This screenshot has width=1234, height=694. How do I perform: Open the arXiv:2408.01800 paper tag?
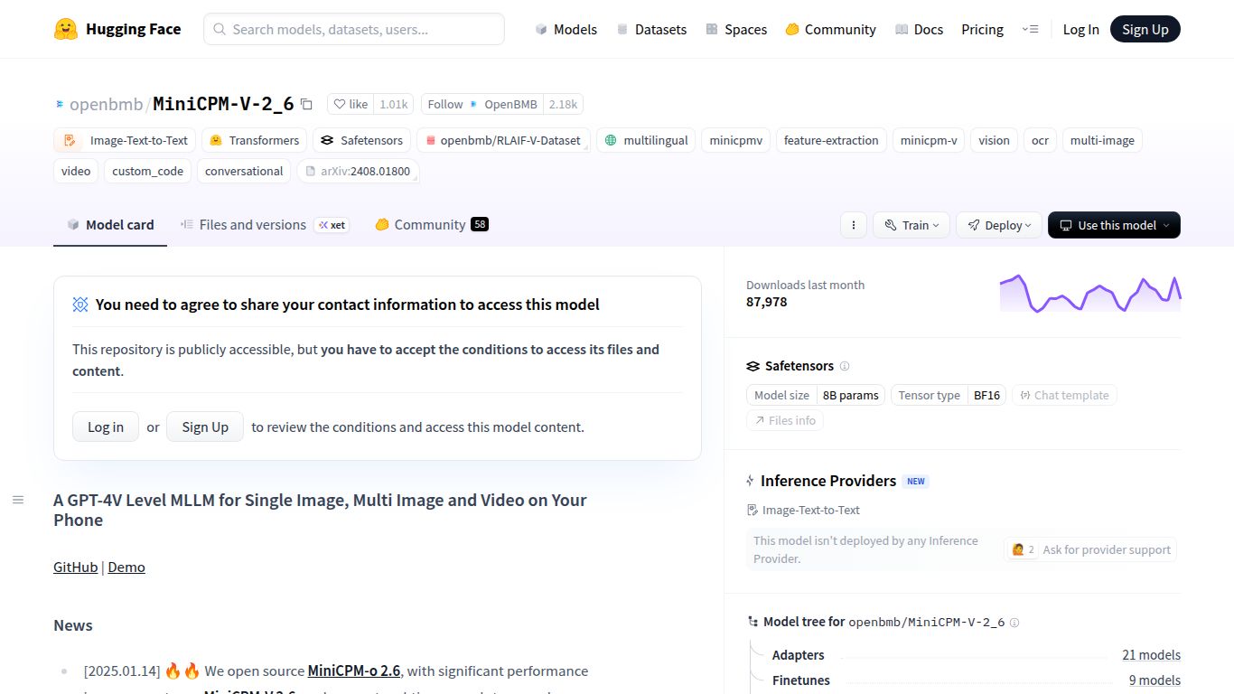click(x=358, y=171)
